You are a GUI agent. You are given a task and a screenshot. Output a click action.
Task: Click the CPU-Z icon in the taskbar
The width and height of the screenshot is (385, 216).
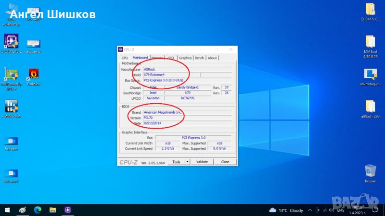68,210
